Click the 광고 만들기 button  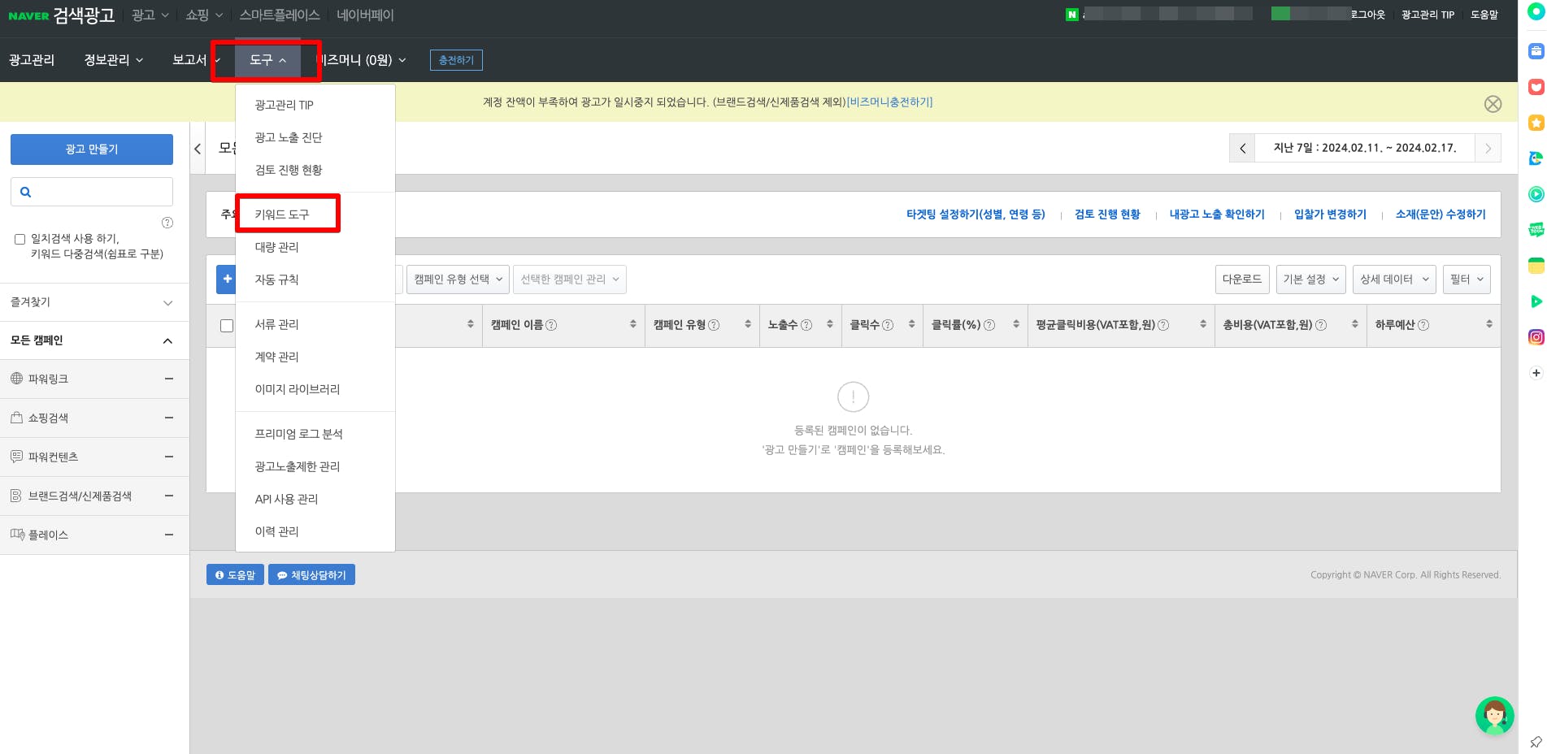coord(92,149)
